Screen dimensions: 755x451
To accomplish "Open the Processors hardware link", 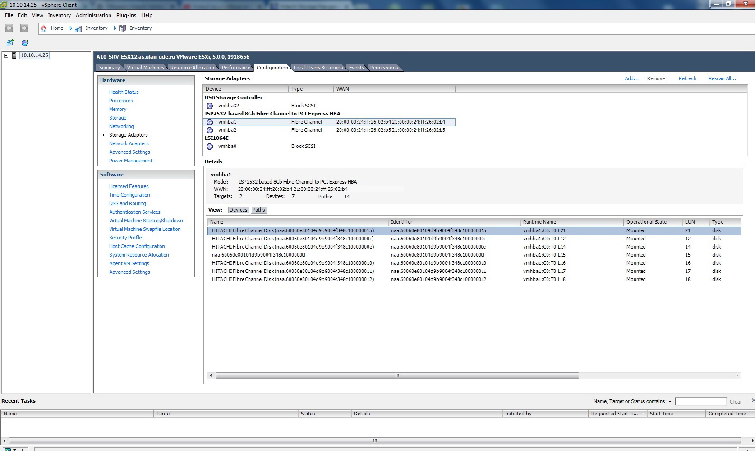I will [121, 101].
